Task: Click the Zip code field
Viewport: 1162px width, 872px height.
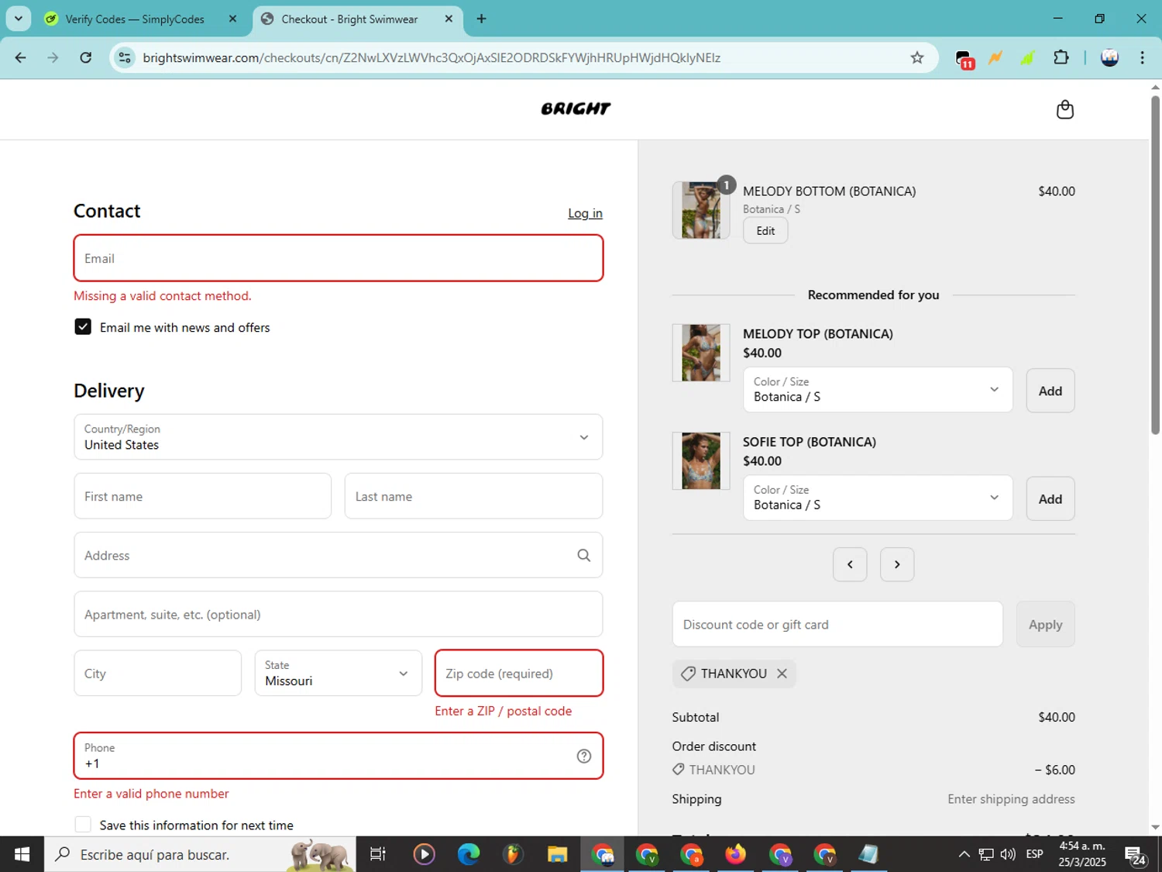Action: point(519,673)
